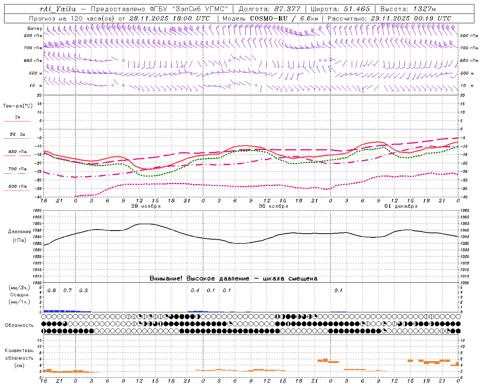The height and width of the screenshot is (384, 480).
Task: Click the Td 2м legend entry
Action: click(18, 134)
